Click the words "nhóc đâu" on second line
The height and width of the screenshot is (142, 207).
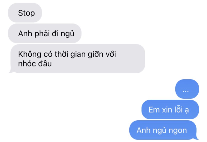35,63
